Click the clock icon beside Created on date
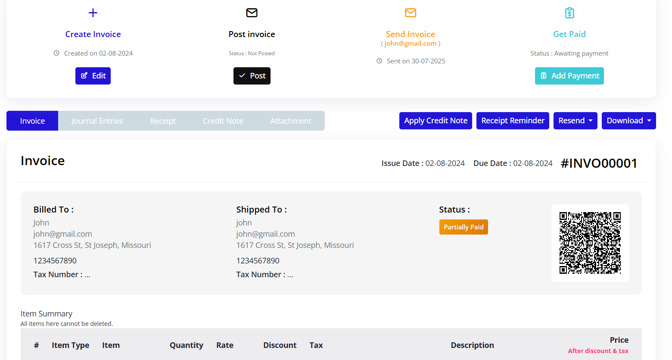Screen dimensions: 672x360 56,53
